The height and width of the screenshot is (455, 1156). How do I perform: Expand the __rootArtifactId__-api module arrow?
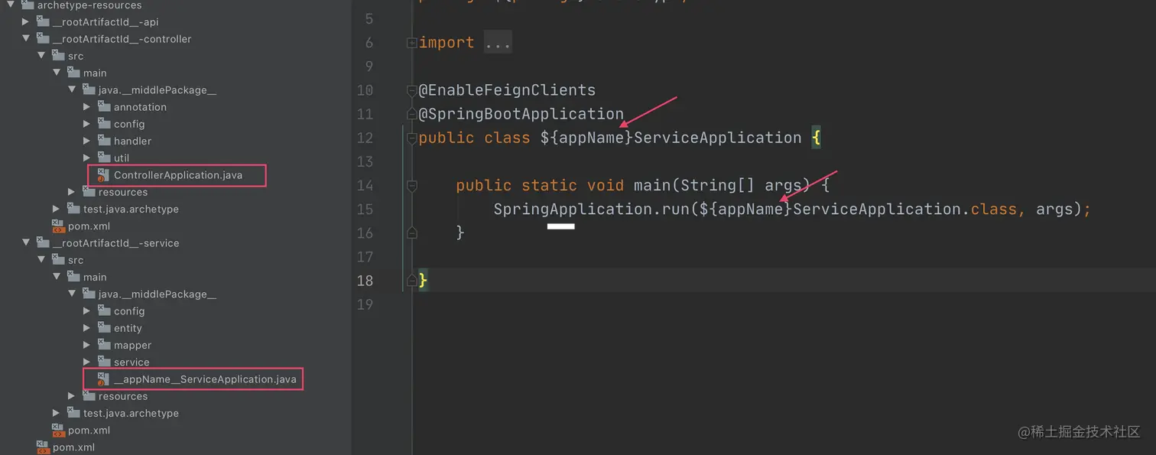26,21
